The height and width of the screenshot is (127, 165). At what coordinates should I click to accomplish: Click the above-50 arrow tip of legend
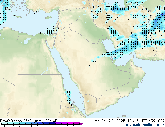coord(82,124)
